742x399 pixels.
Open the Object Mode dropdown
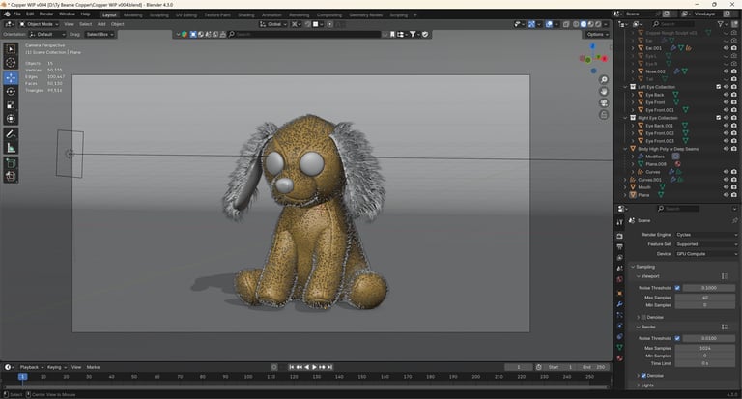coord(41,24)
